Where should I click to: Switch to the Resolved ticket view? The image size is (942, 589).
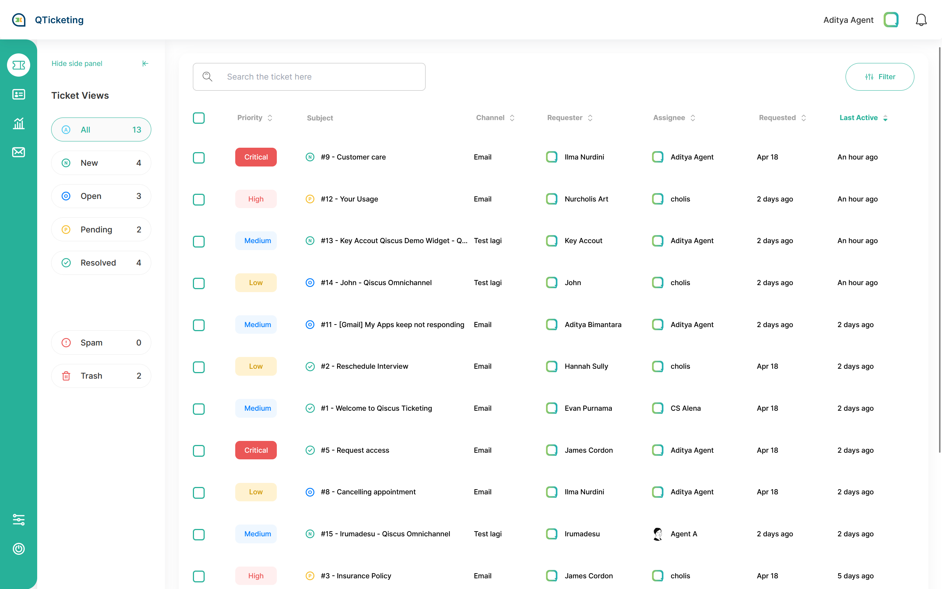pos(101,263)
